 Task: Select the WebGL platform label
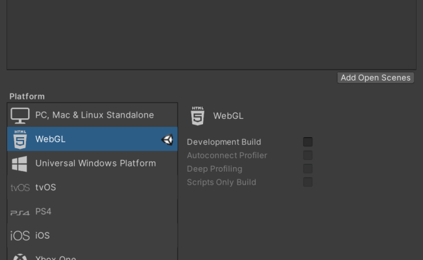[50, 139]
